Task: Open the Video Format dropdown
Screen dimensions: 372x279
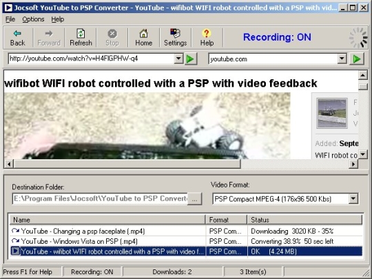Action: [x=353, y=198]
